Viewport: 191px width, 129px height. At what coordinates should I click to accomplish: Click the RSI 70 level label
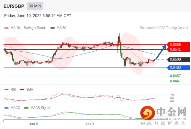click(172, 95)
